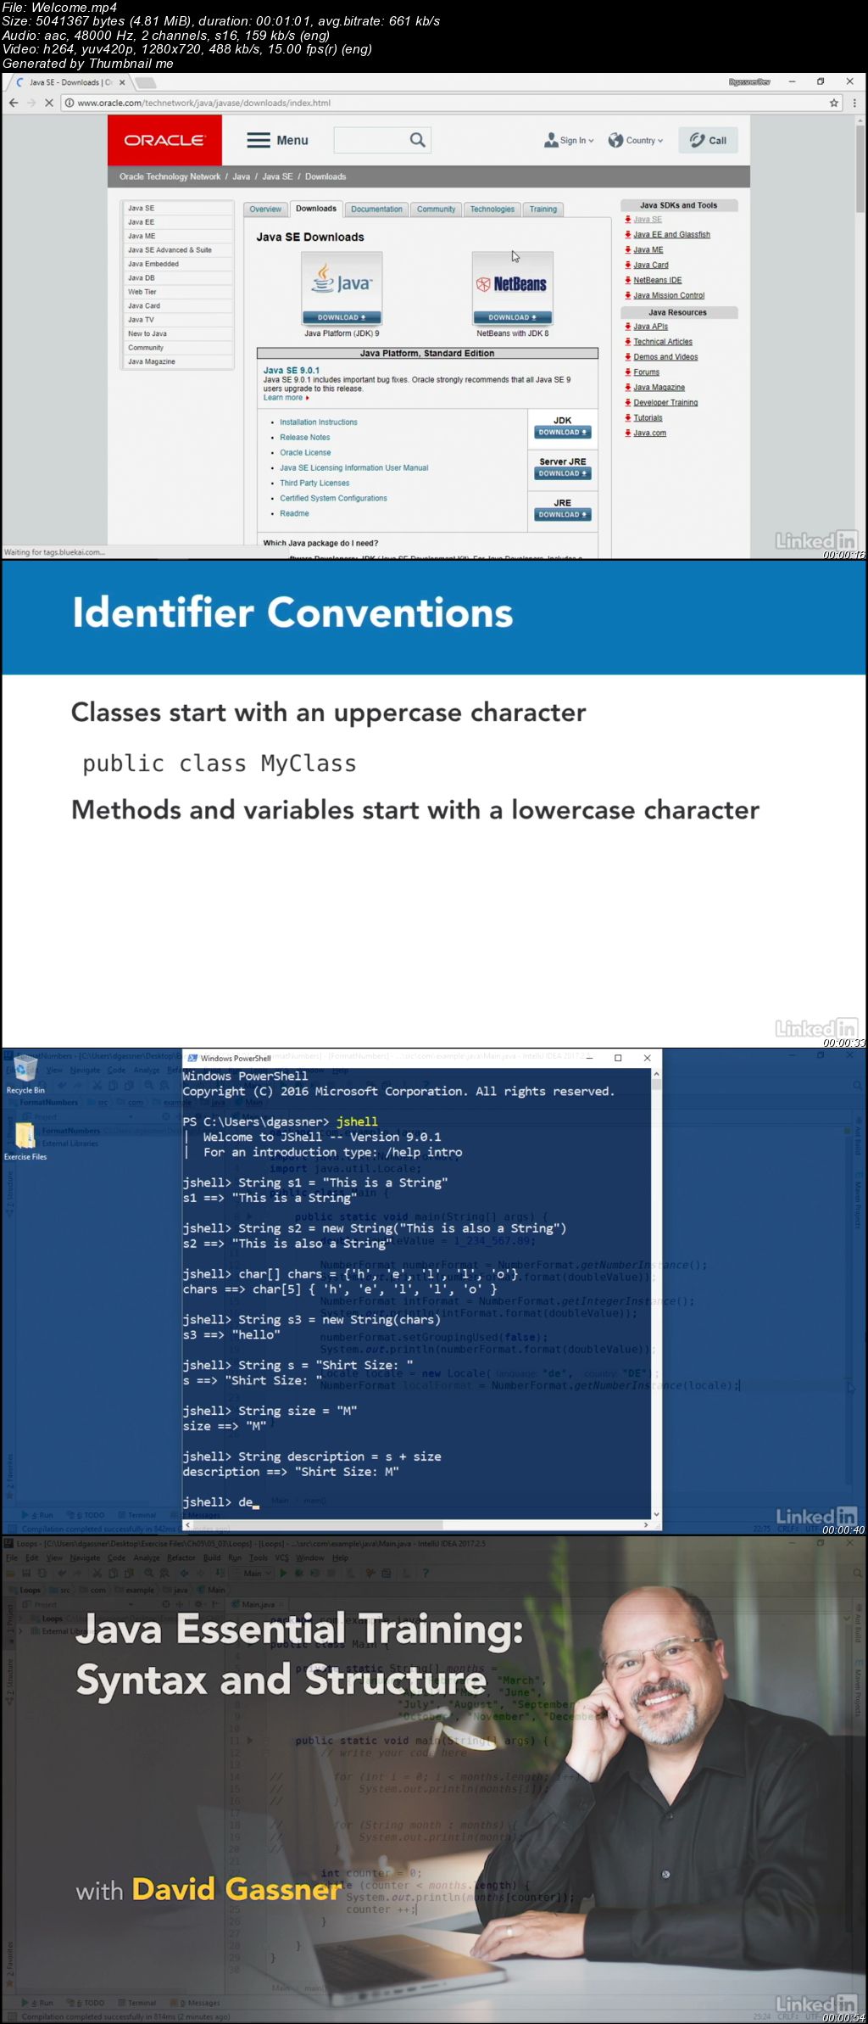
Task: Close the Java SE Downloads browser tab
Action: [x=122, y=82]
